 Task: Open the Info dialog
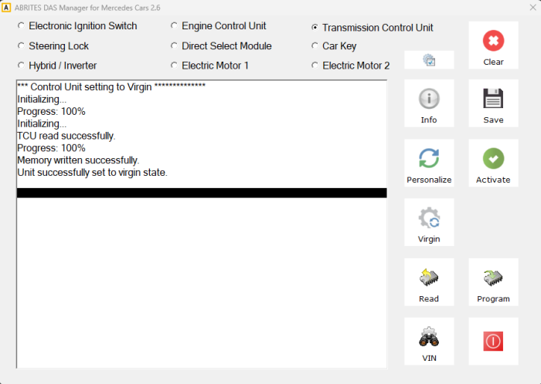tap(429, 104)
